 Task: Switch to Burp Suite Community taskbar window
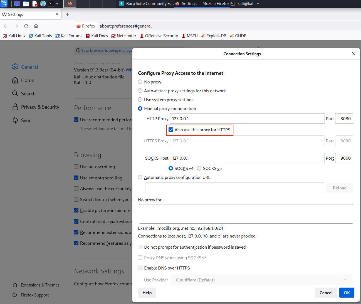[146, 4]
